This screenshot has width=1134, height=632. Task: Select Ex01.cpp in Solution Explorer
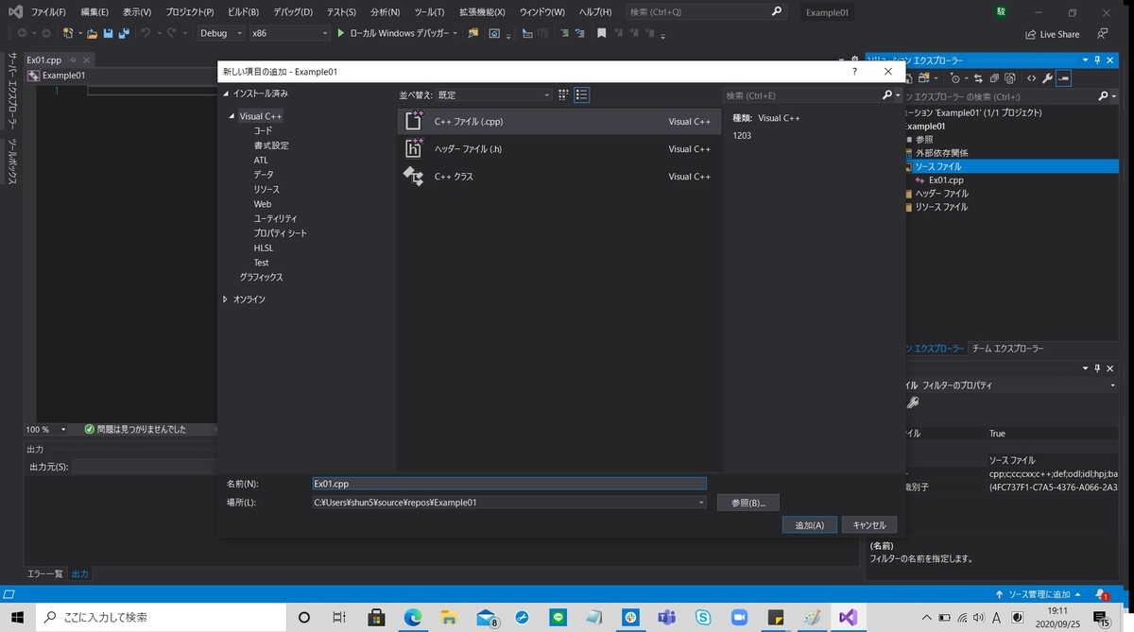click(x=946, y=179)
